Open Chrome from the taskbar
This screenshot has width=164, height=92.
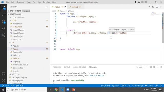(x=56, y=90)
